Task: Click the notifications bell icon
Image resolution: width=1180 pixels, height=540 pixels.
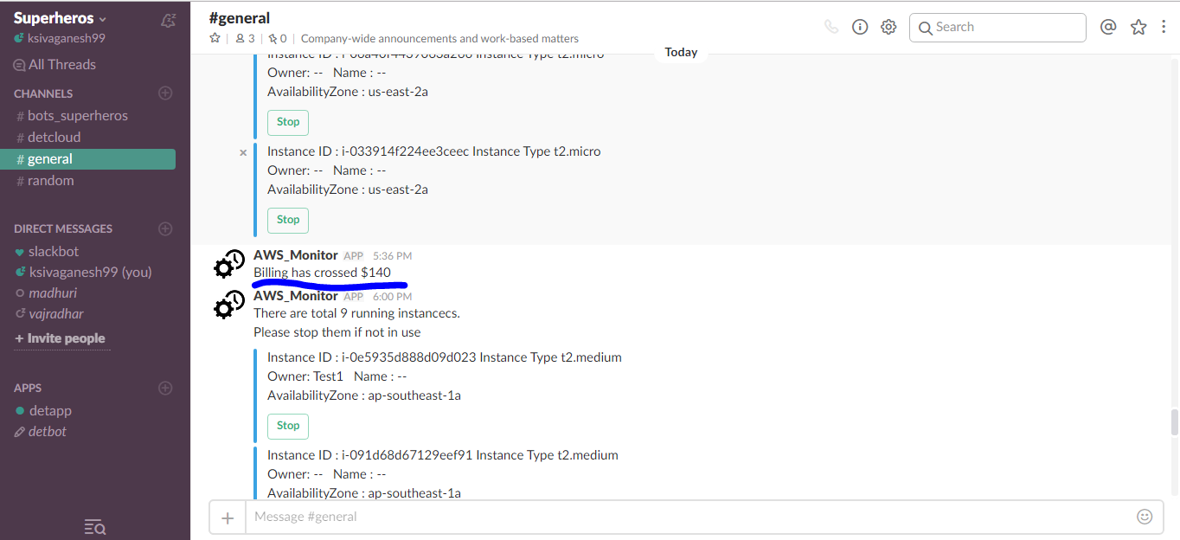Action: click(x=169, y=20)
